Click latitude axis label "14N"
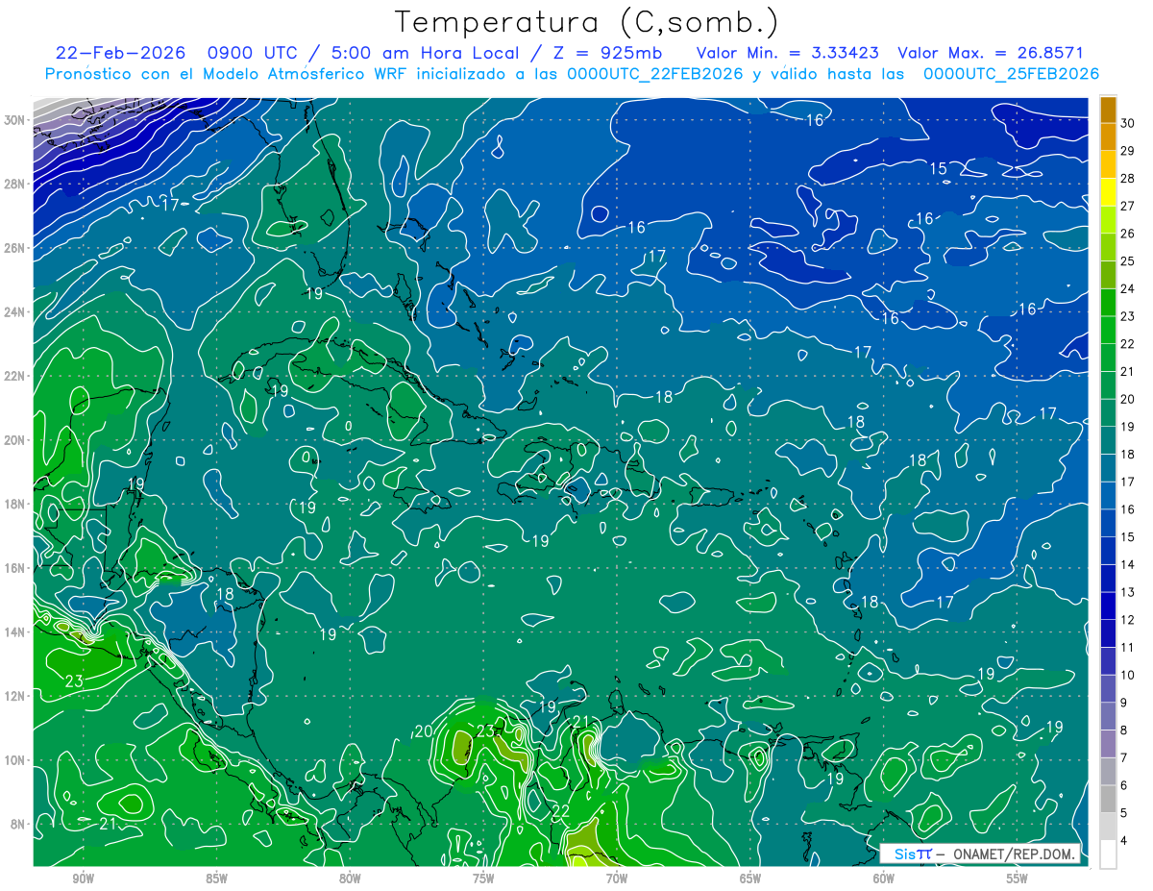Viewport: 1153px width, 891px height. point(14,632)
